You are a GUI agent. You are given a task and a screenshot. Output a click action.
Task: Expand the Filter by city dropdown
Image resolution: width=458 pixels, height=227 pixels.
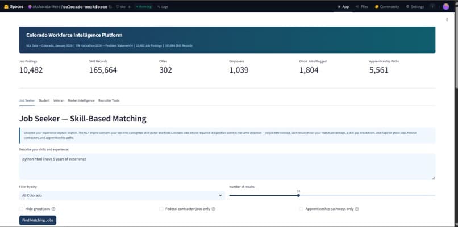122,195
